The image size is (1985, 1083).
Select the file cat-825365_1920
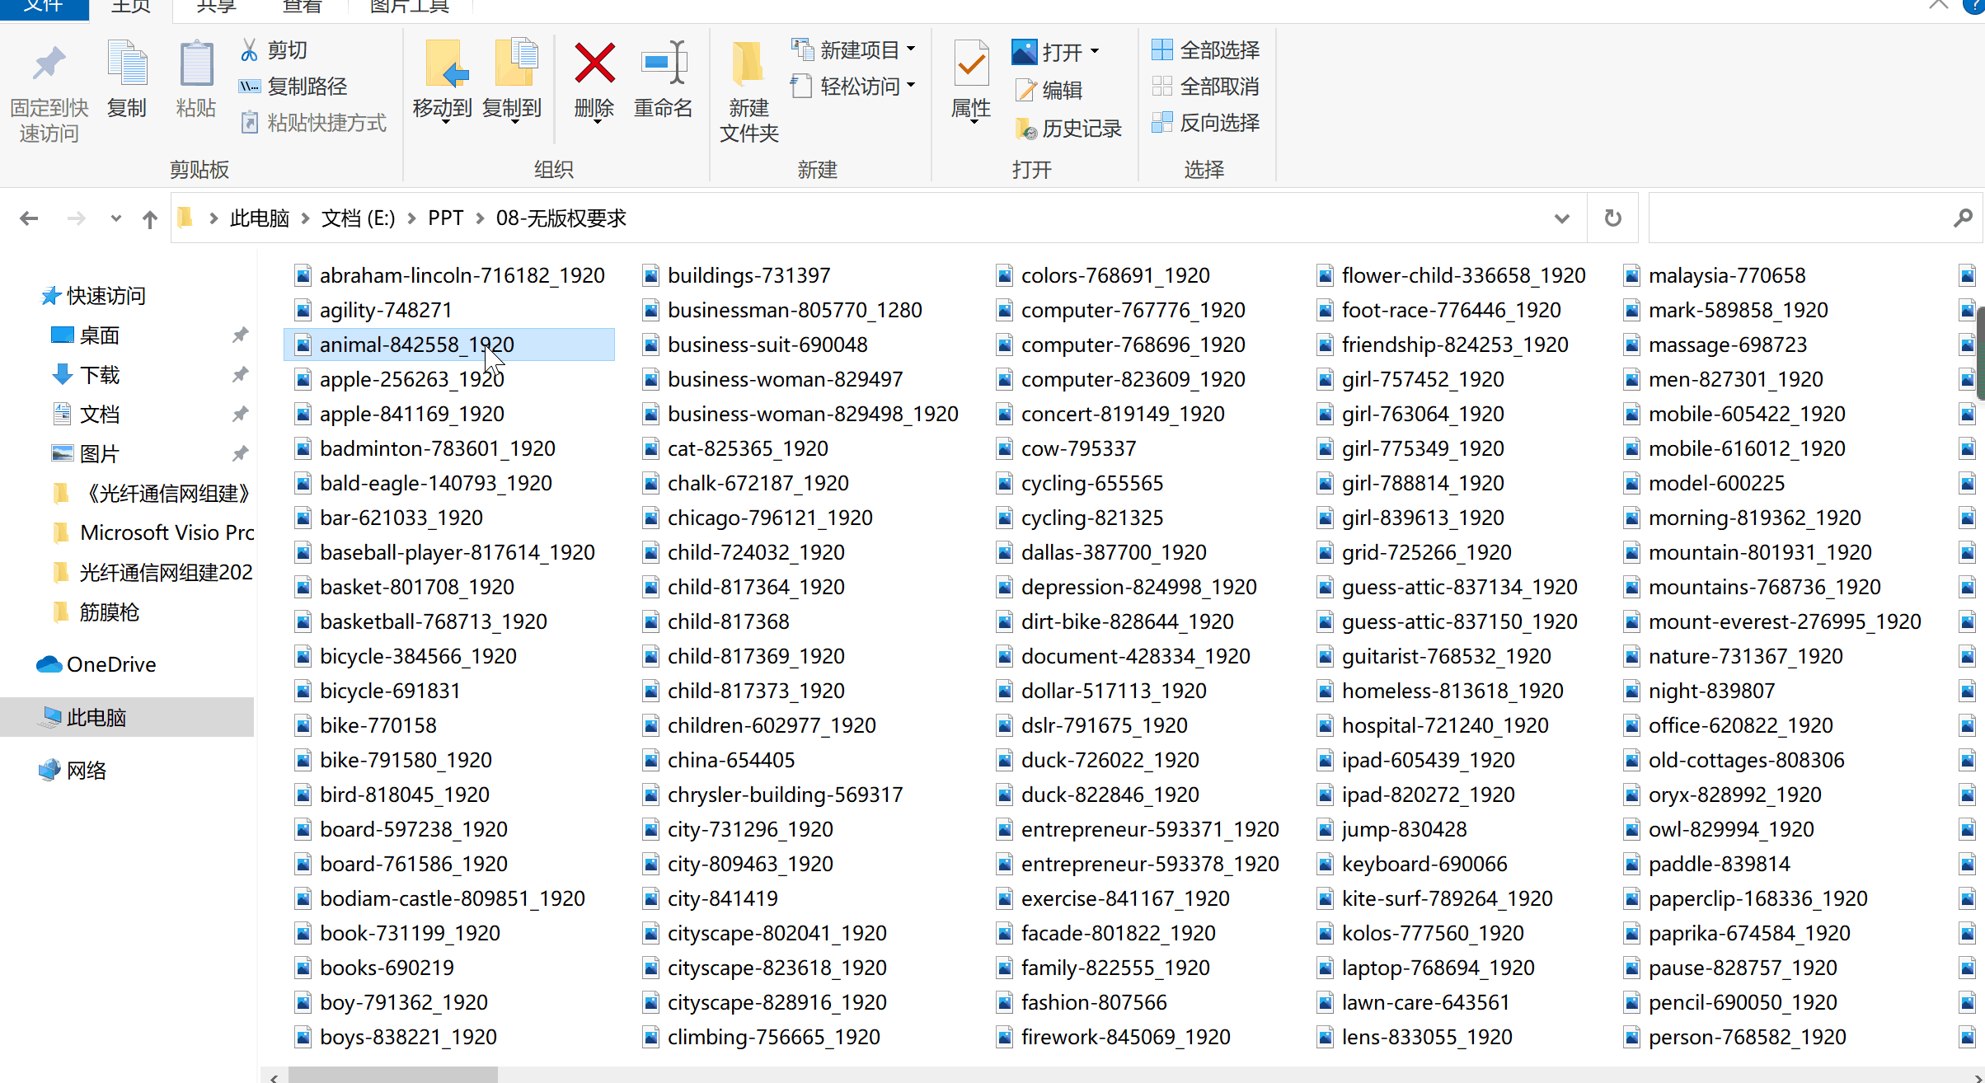(747, 448)
